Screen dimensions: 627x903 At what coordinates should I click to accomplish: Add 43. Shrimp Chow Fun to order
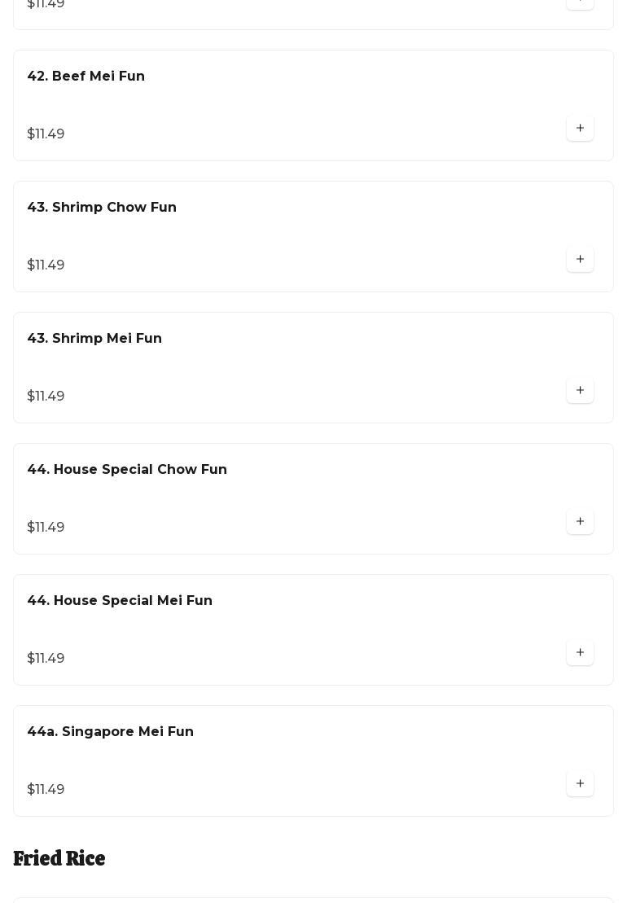580,259
